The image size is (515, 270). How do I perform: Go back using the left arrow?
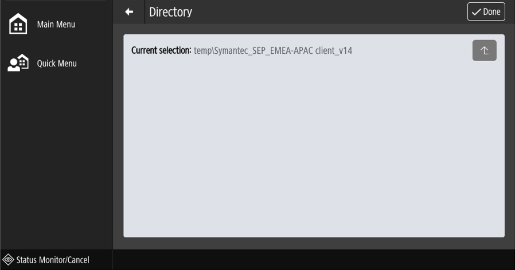129,12
